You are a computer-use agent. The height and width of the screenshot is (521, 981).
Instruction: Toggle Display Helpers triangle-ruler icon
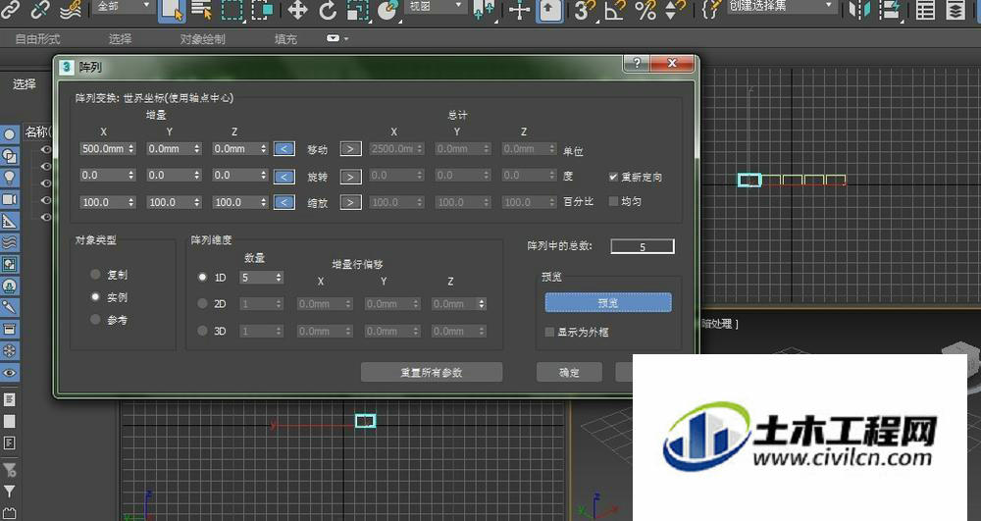(10, 221)
